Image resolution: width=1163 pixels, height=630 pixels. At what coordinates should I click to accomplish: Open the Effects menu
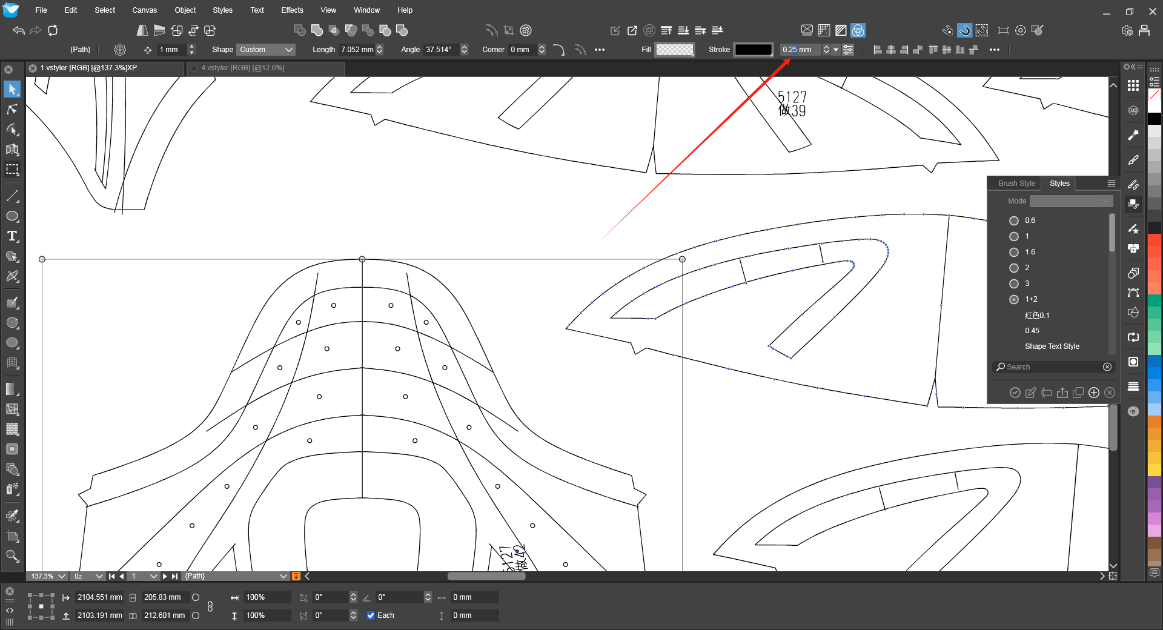(x=292, y=10)
